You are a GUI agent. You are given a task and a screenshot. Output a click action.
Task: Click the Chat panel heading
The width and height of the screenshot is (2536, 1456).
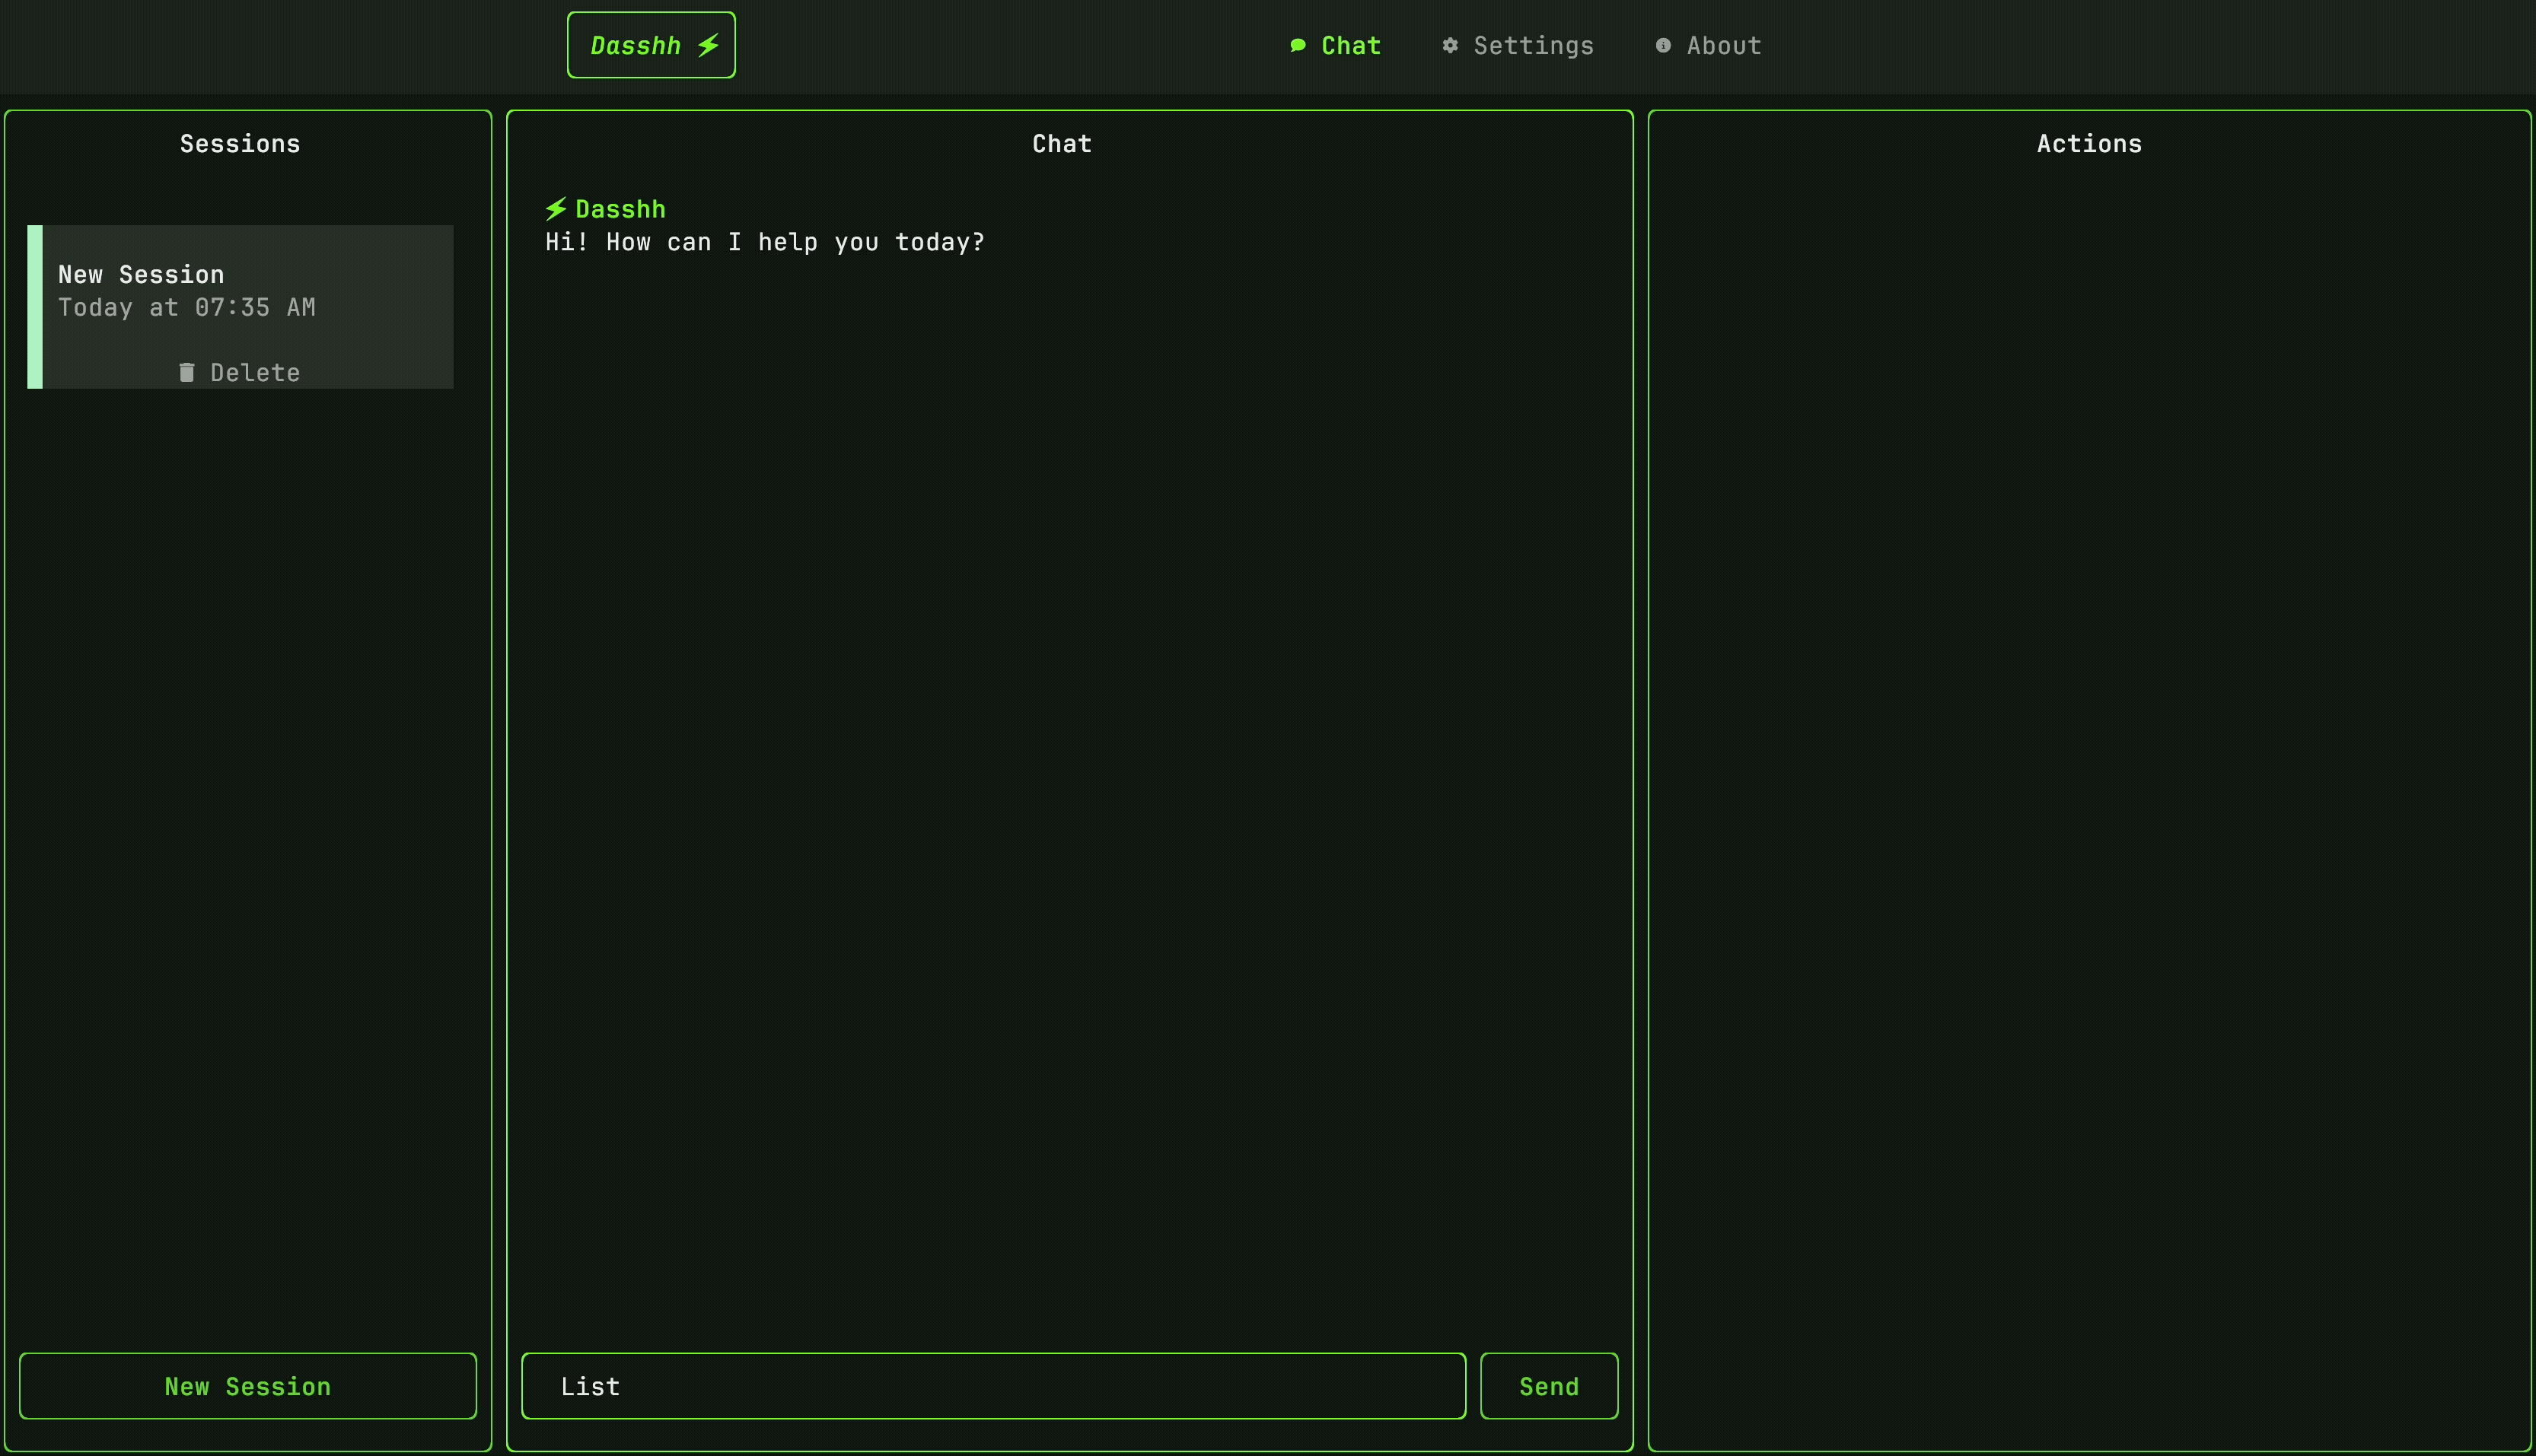(1063, 144)
